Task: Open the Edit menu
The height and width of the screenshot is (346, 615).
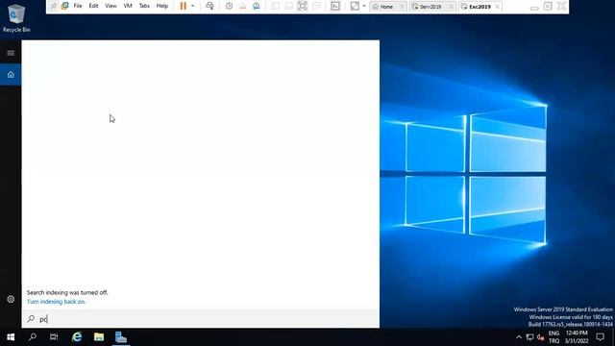Action: pos(93,6)
